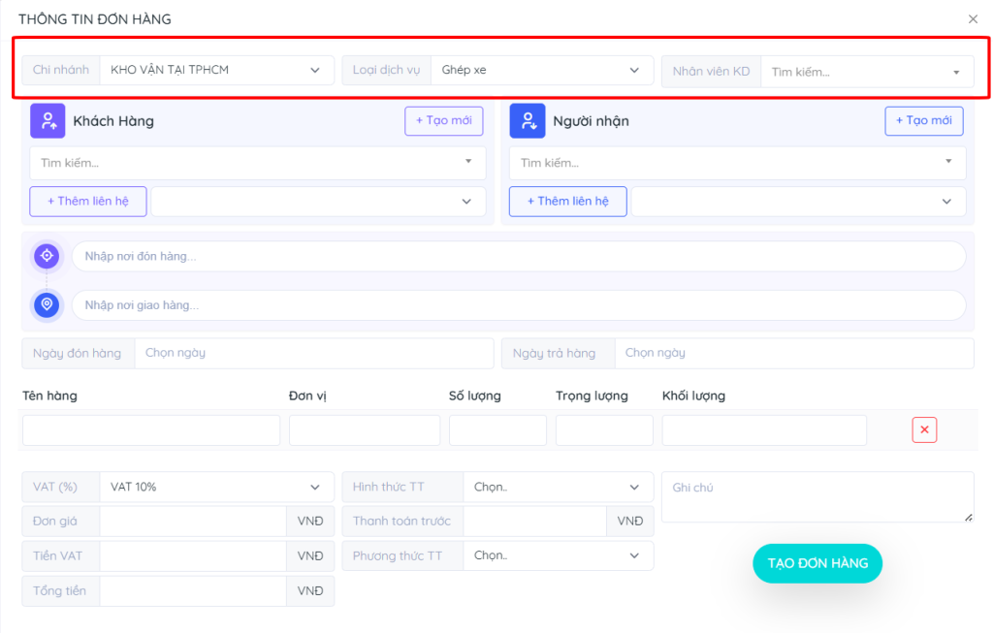Click the Ngày đón hàng date field
The width and height of the screenshot is (993, 633).
[x=313, y=353]
